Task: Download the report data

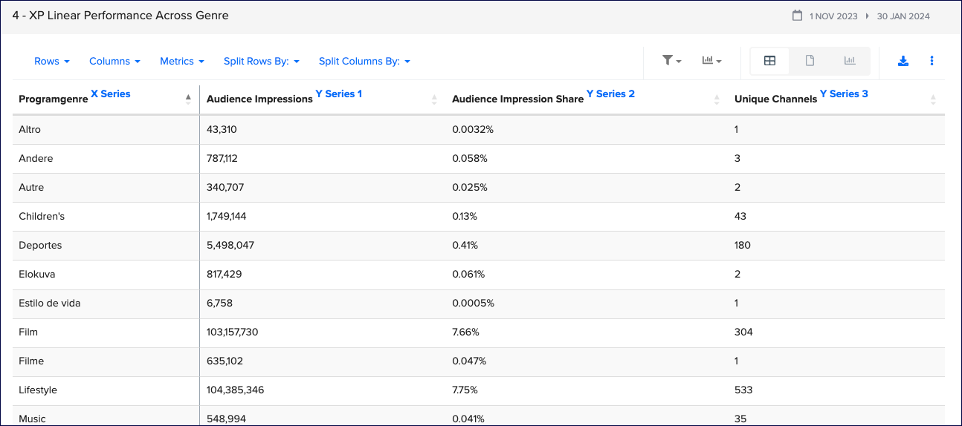Action: [903, 61]
